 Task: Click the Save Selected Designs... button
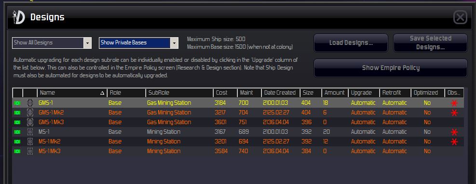(430, 43)
